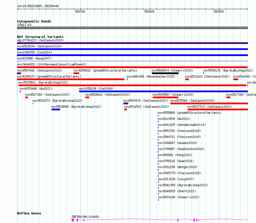Click the DGV Structural Variants track title
This screenshot has width=256, height=223.
point(40,37)
